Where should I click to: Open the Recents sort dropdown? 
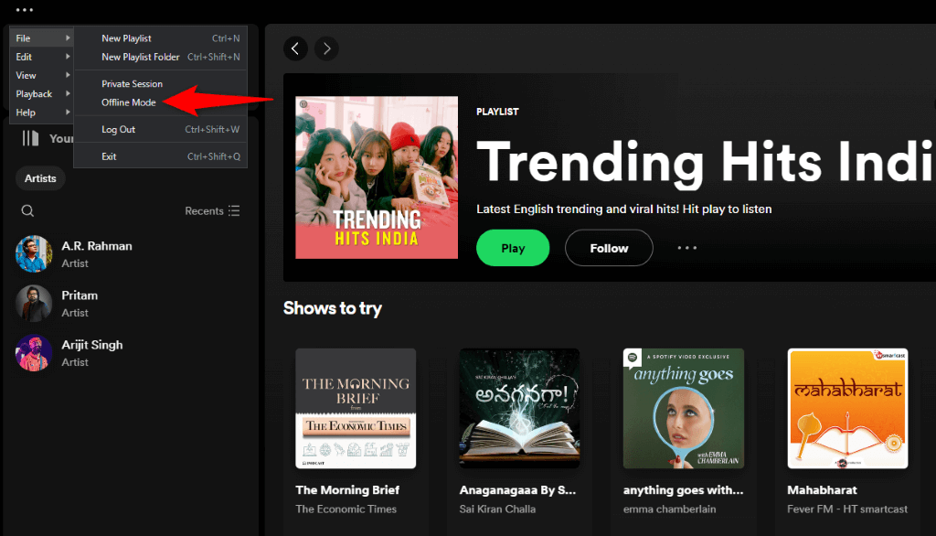[212, 211]
